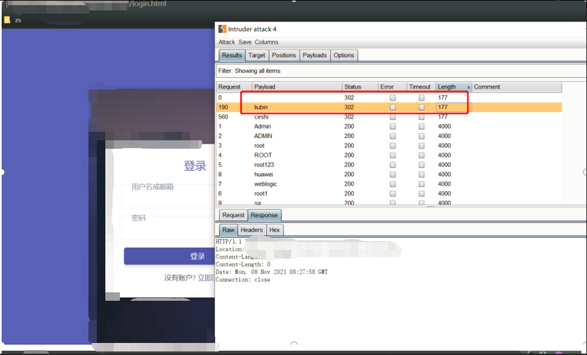Switch to the Target tab
The image size is (587, 355).
coord(257,56)
